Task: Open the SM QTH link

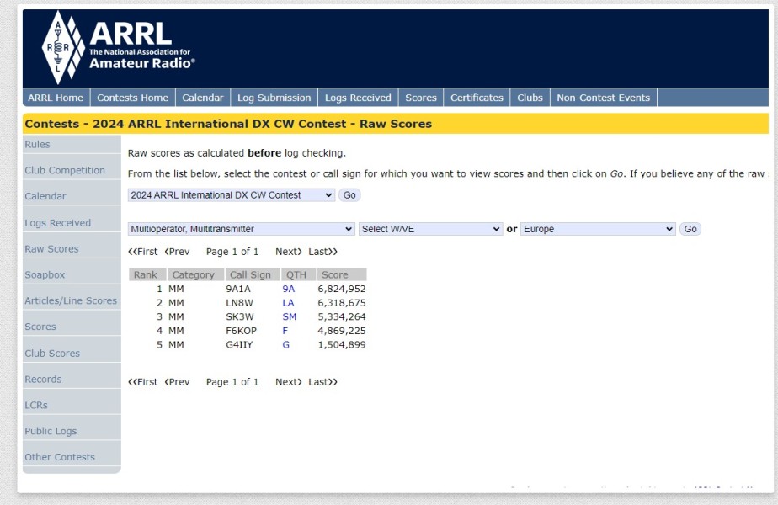Action: click(290, 316)
